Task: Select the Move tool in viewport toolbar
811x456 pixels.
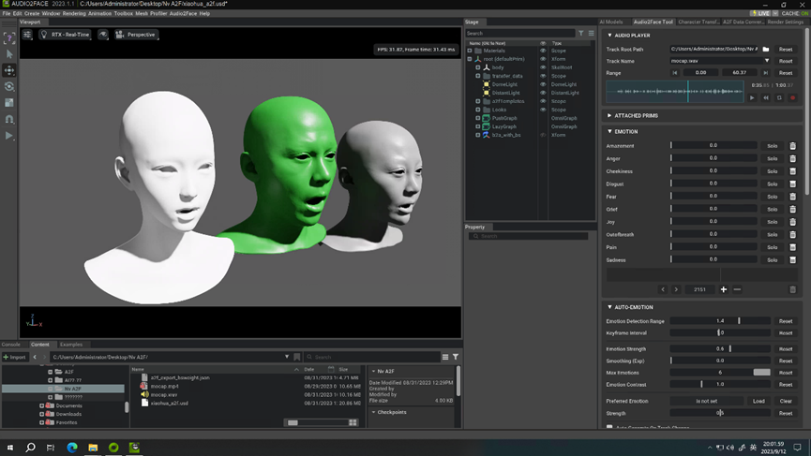Action: pyautogui.click(x=9, y=70)
